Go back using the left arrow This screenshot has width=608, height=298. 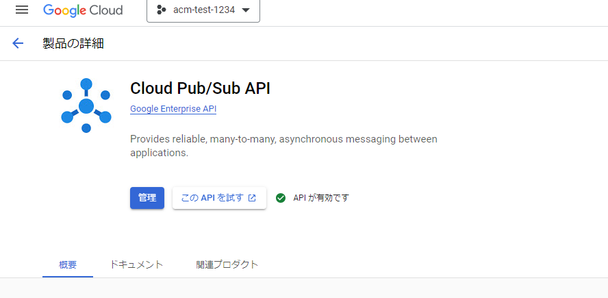18,43
